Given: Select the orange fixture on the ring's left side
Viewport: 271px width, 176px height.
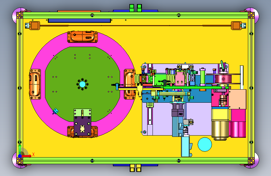Looking at the screenshot, I should pos(35,84).
